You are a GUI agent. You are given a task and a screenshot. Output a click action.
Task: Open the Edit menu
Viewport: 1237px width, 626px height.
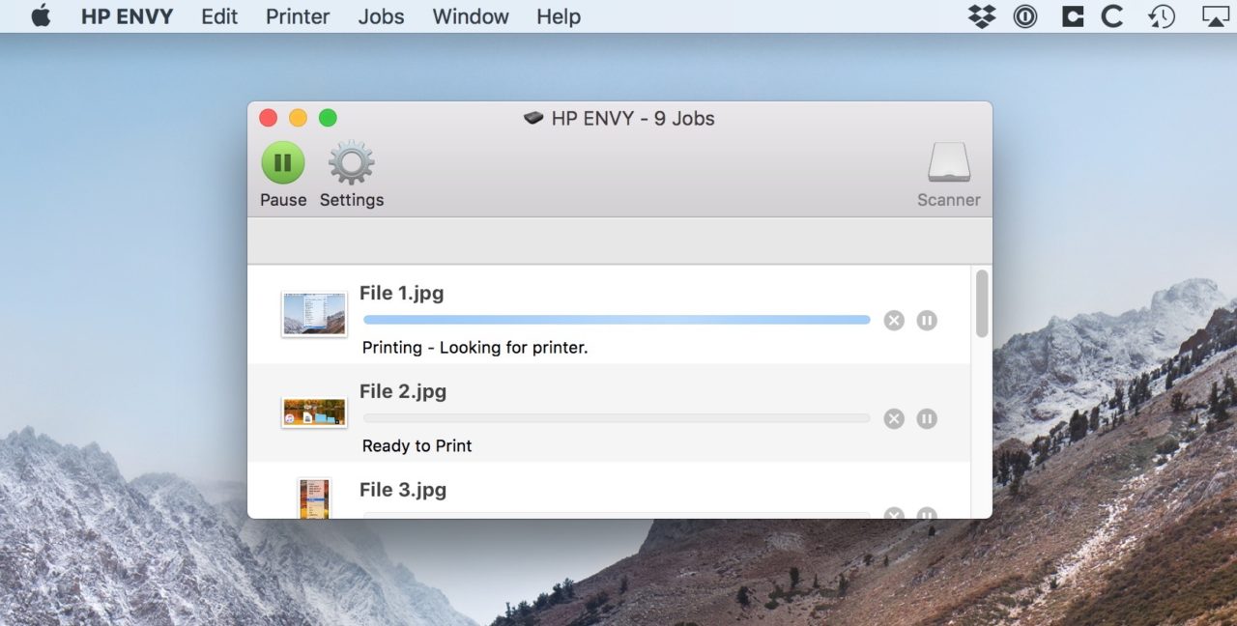tap(219, 16)
